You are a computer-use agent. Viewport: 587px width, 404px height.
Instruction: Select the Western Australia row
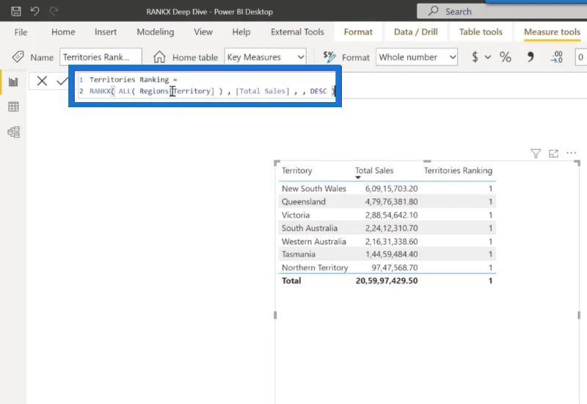coord(387,242)
